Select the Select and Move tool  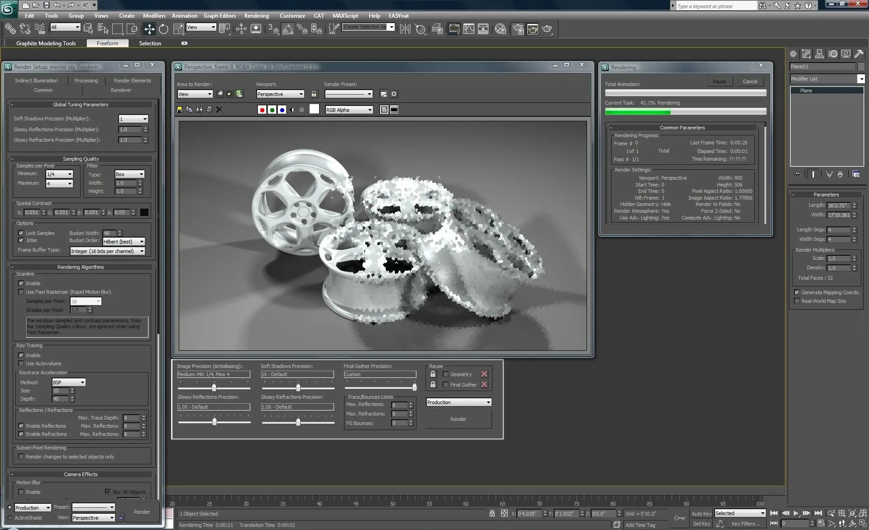(149, 29)
